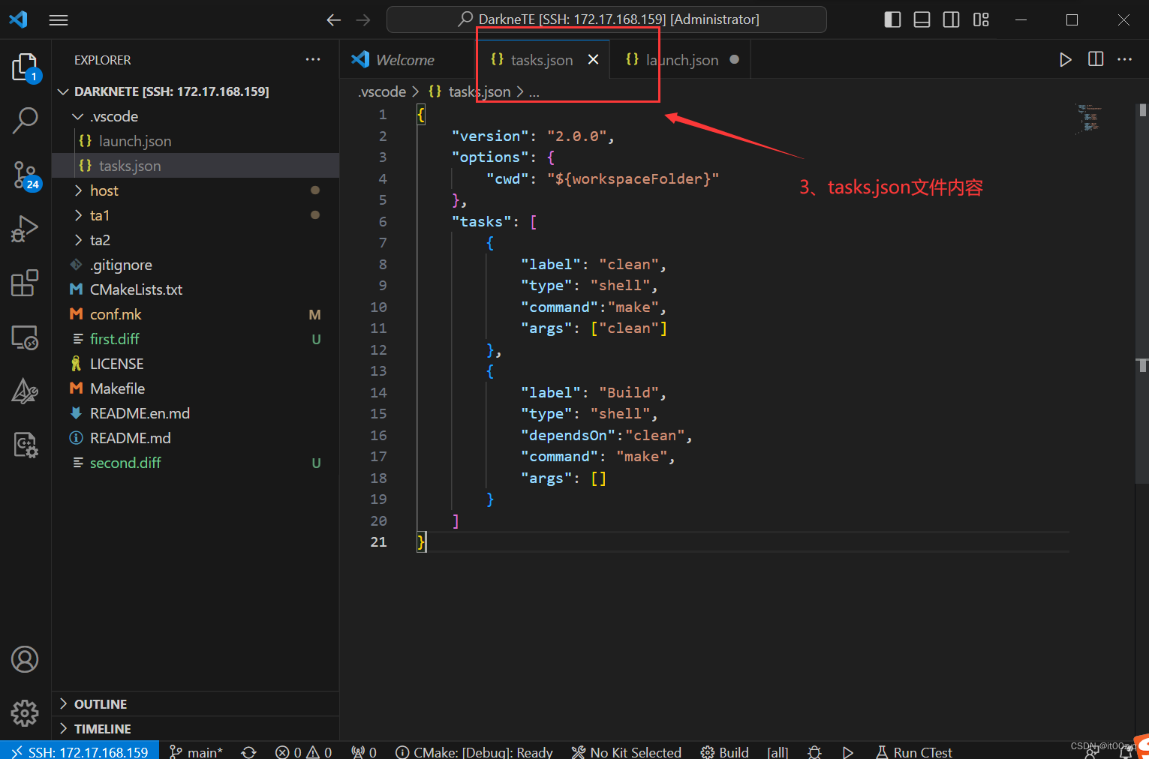Viewport: 1149px width, 759px height.
Task: Click the title bar command center search box
Action: (x=606, y=19)
